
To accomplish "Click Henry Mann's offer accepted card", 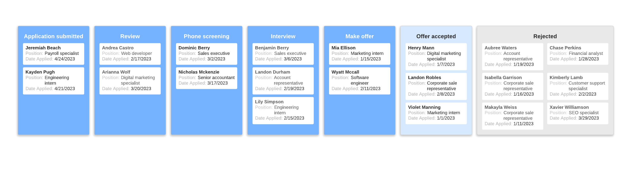I will 436,56.
